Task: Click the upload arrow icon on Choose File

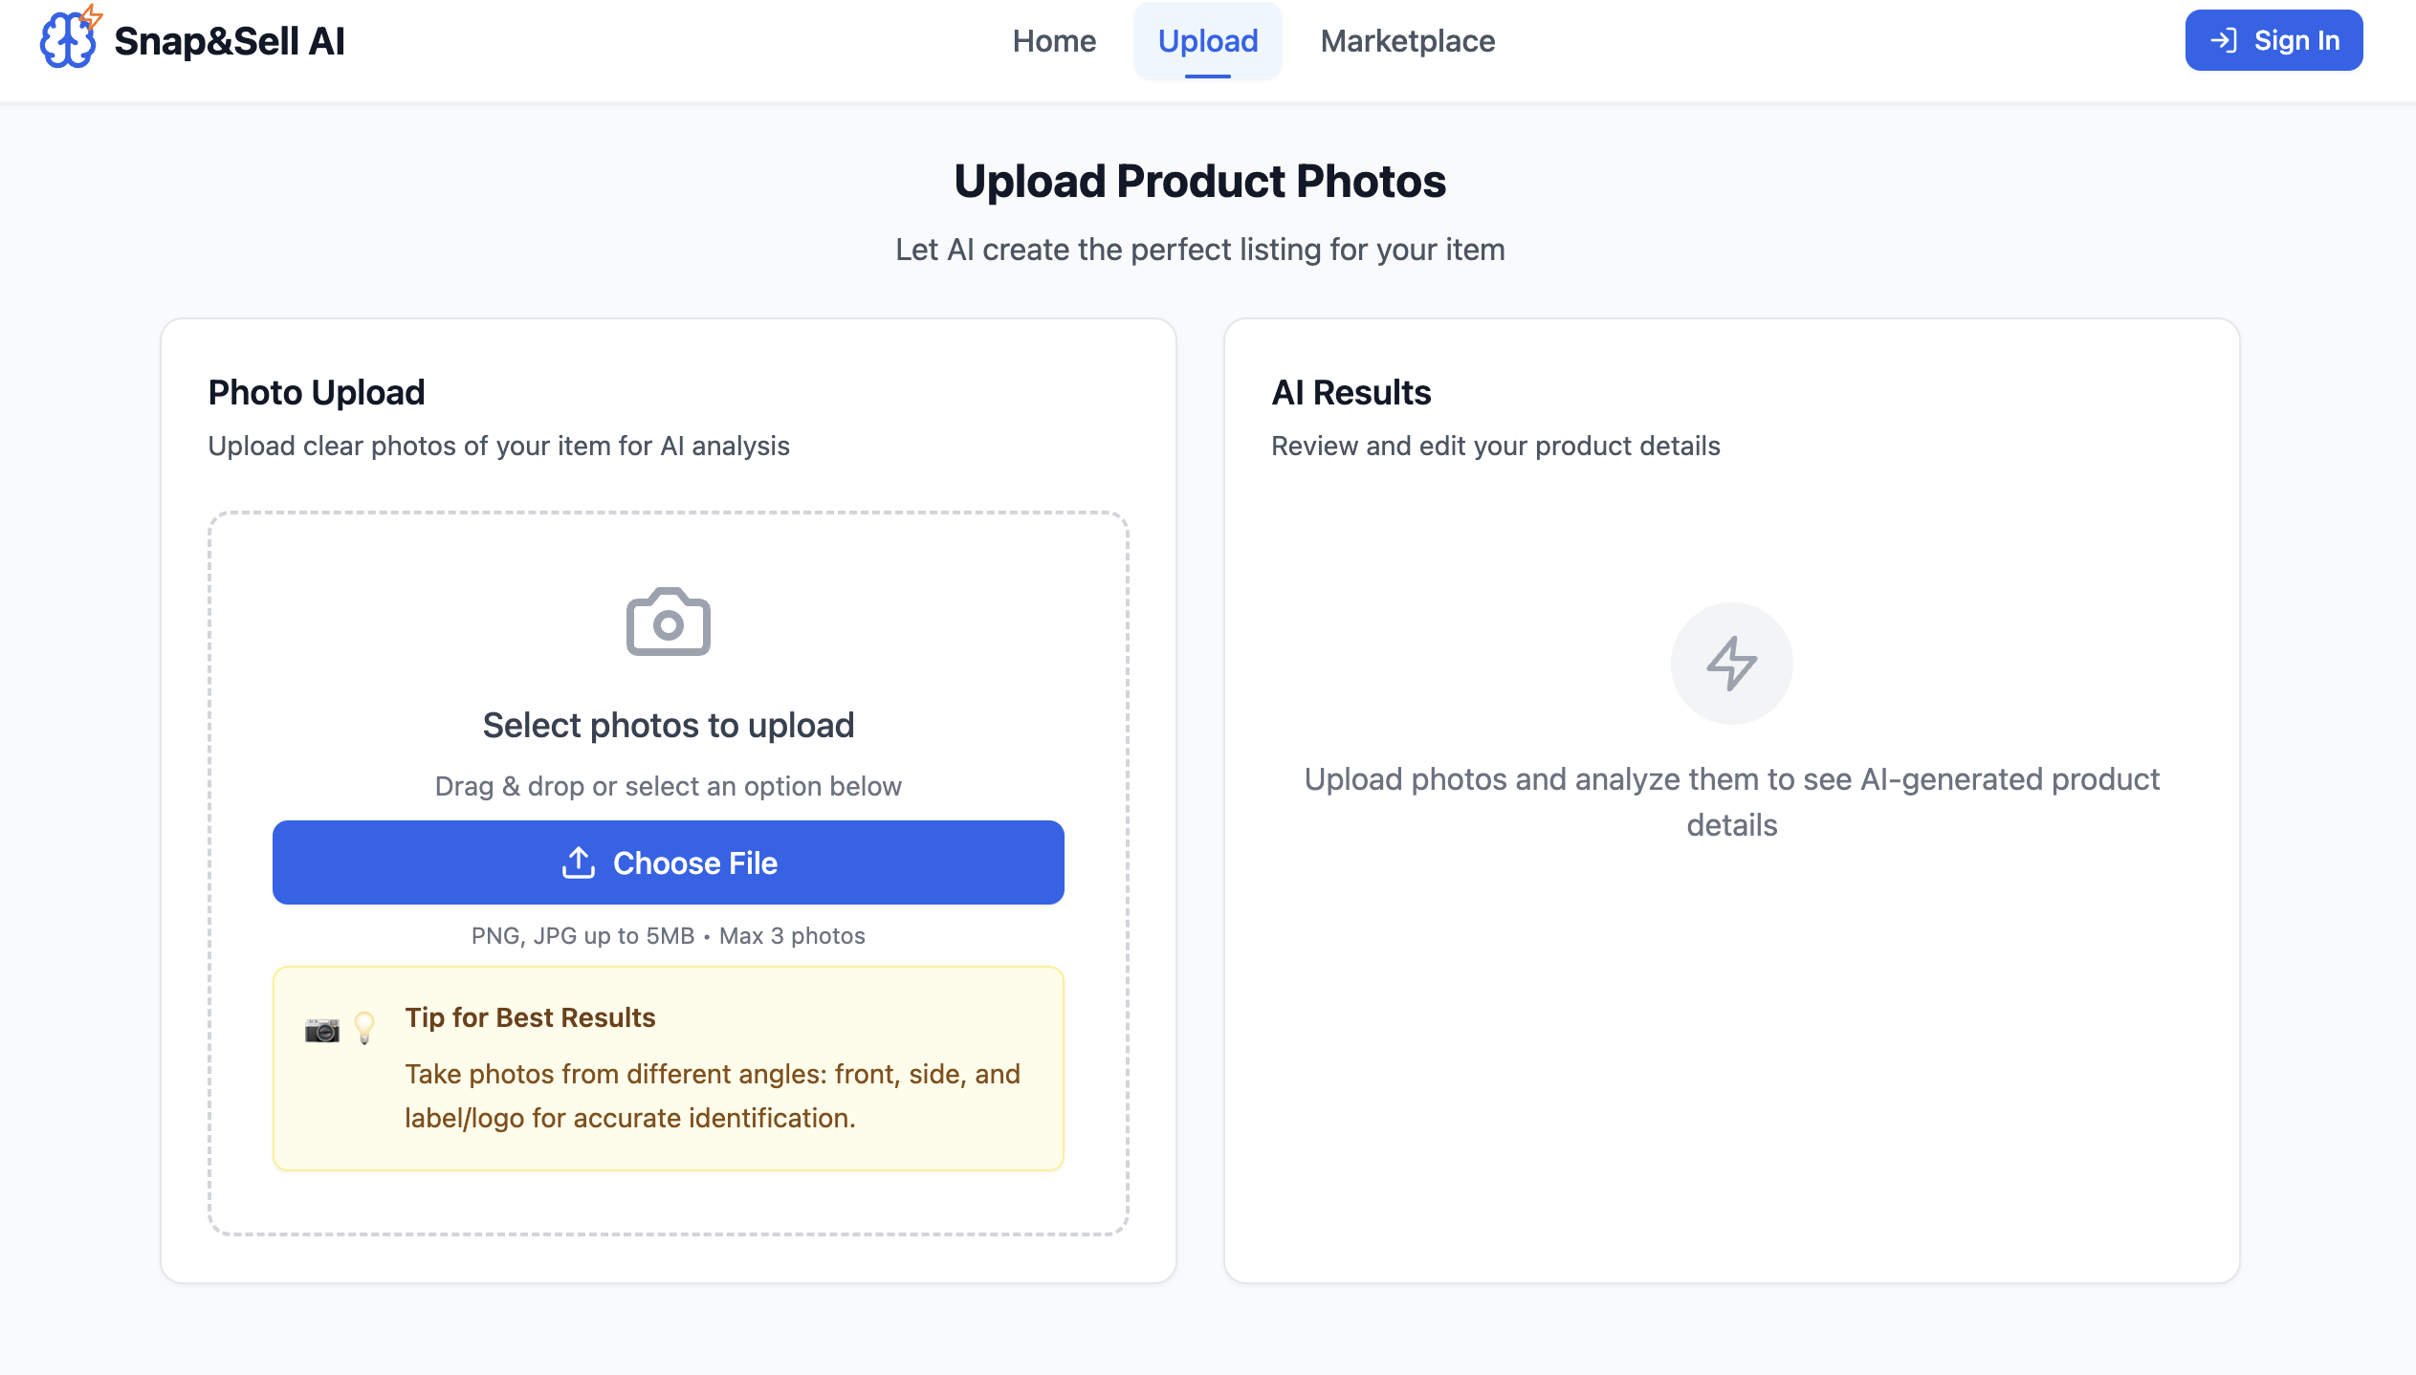Action: (579, 862)
